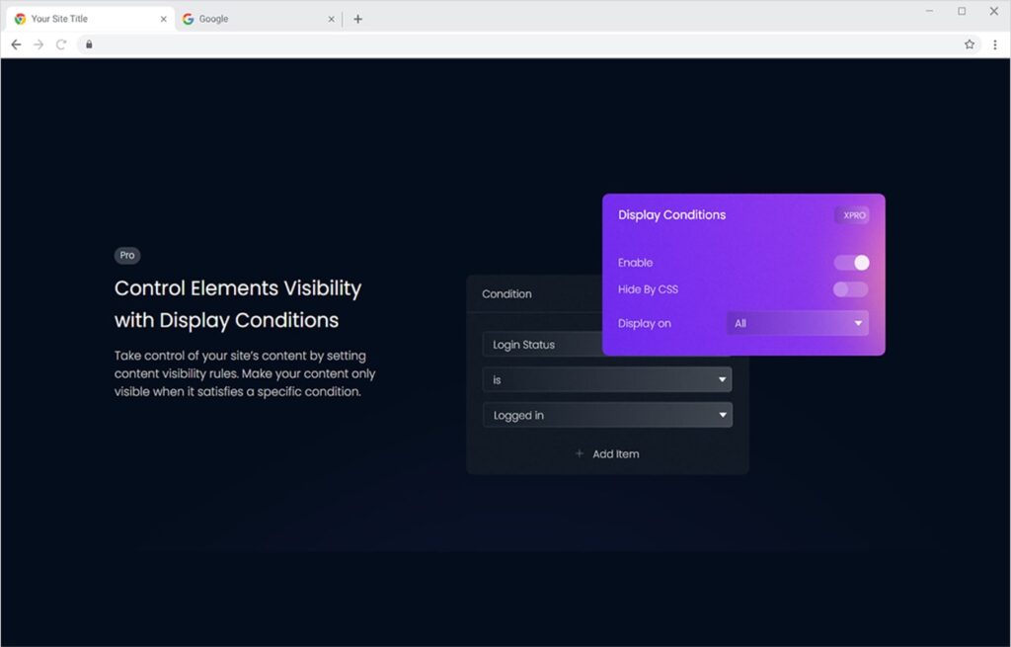Open the Chrome three-dot menu
The width and height of the screenshot is (1011, 647).
(x=994, y=44)
